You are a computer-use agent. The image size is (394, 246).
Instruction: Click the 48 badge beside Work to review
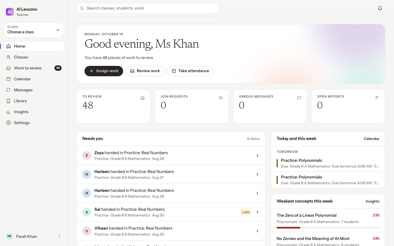tap(58, 68)
